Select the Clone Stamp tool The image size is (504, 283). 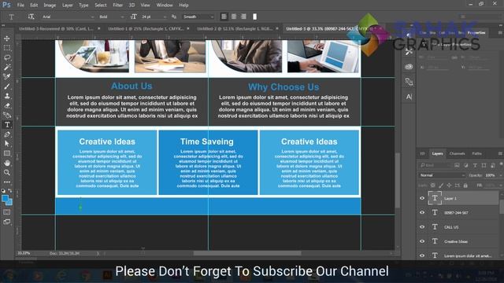7,96
